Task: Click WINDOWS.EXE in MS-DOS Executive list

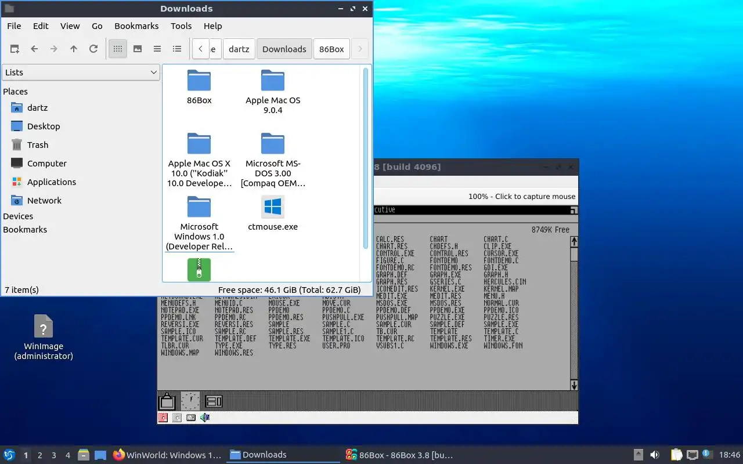Action: coord(449,346)
